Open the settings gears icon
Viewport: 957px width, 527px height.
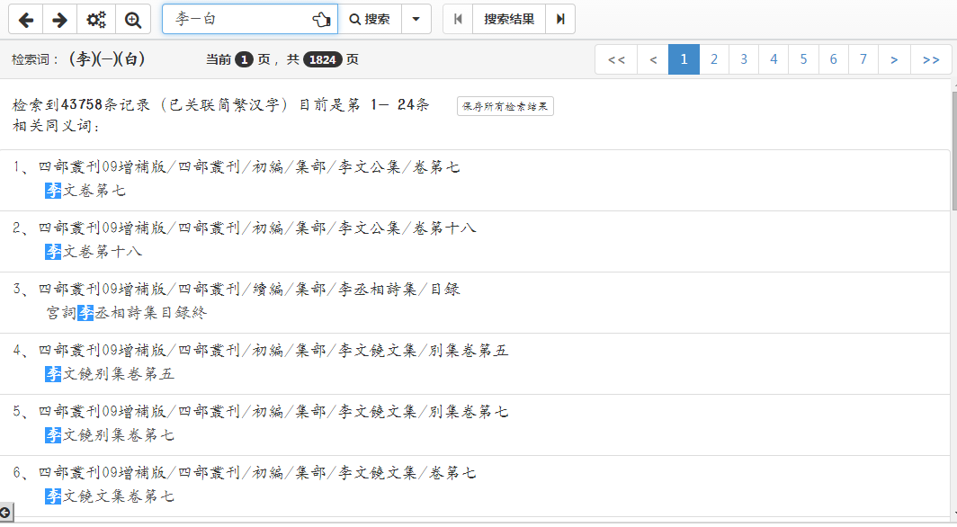point(96,19)
